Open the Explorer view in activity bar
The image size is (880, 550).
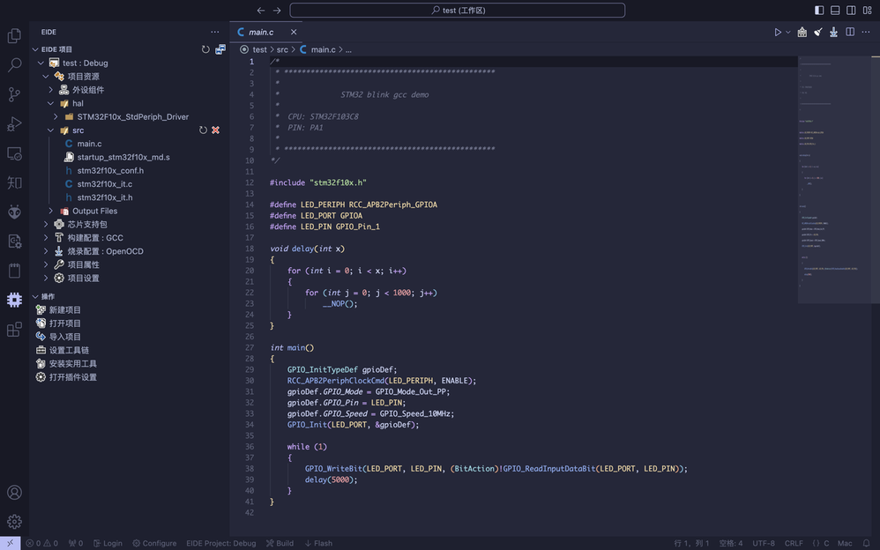pos(14,36)
